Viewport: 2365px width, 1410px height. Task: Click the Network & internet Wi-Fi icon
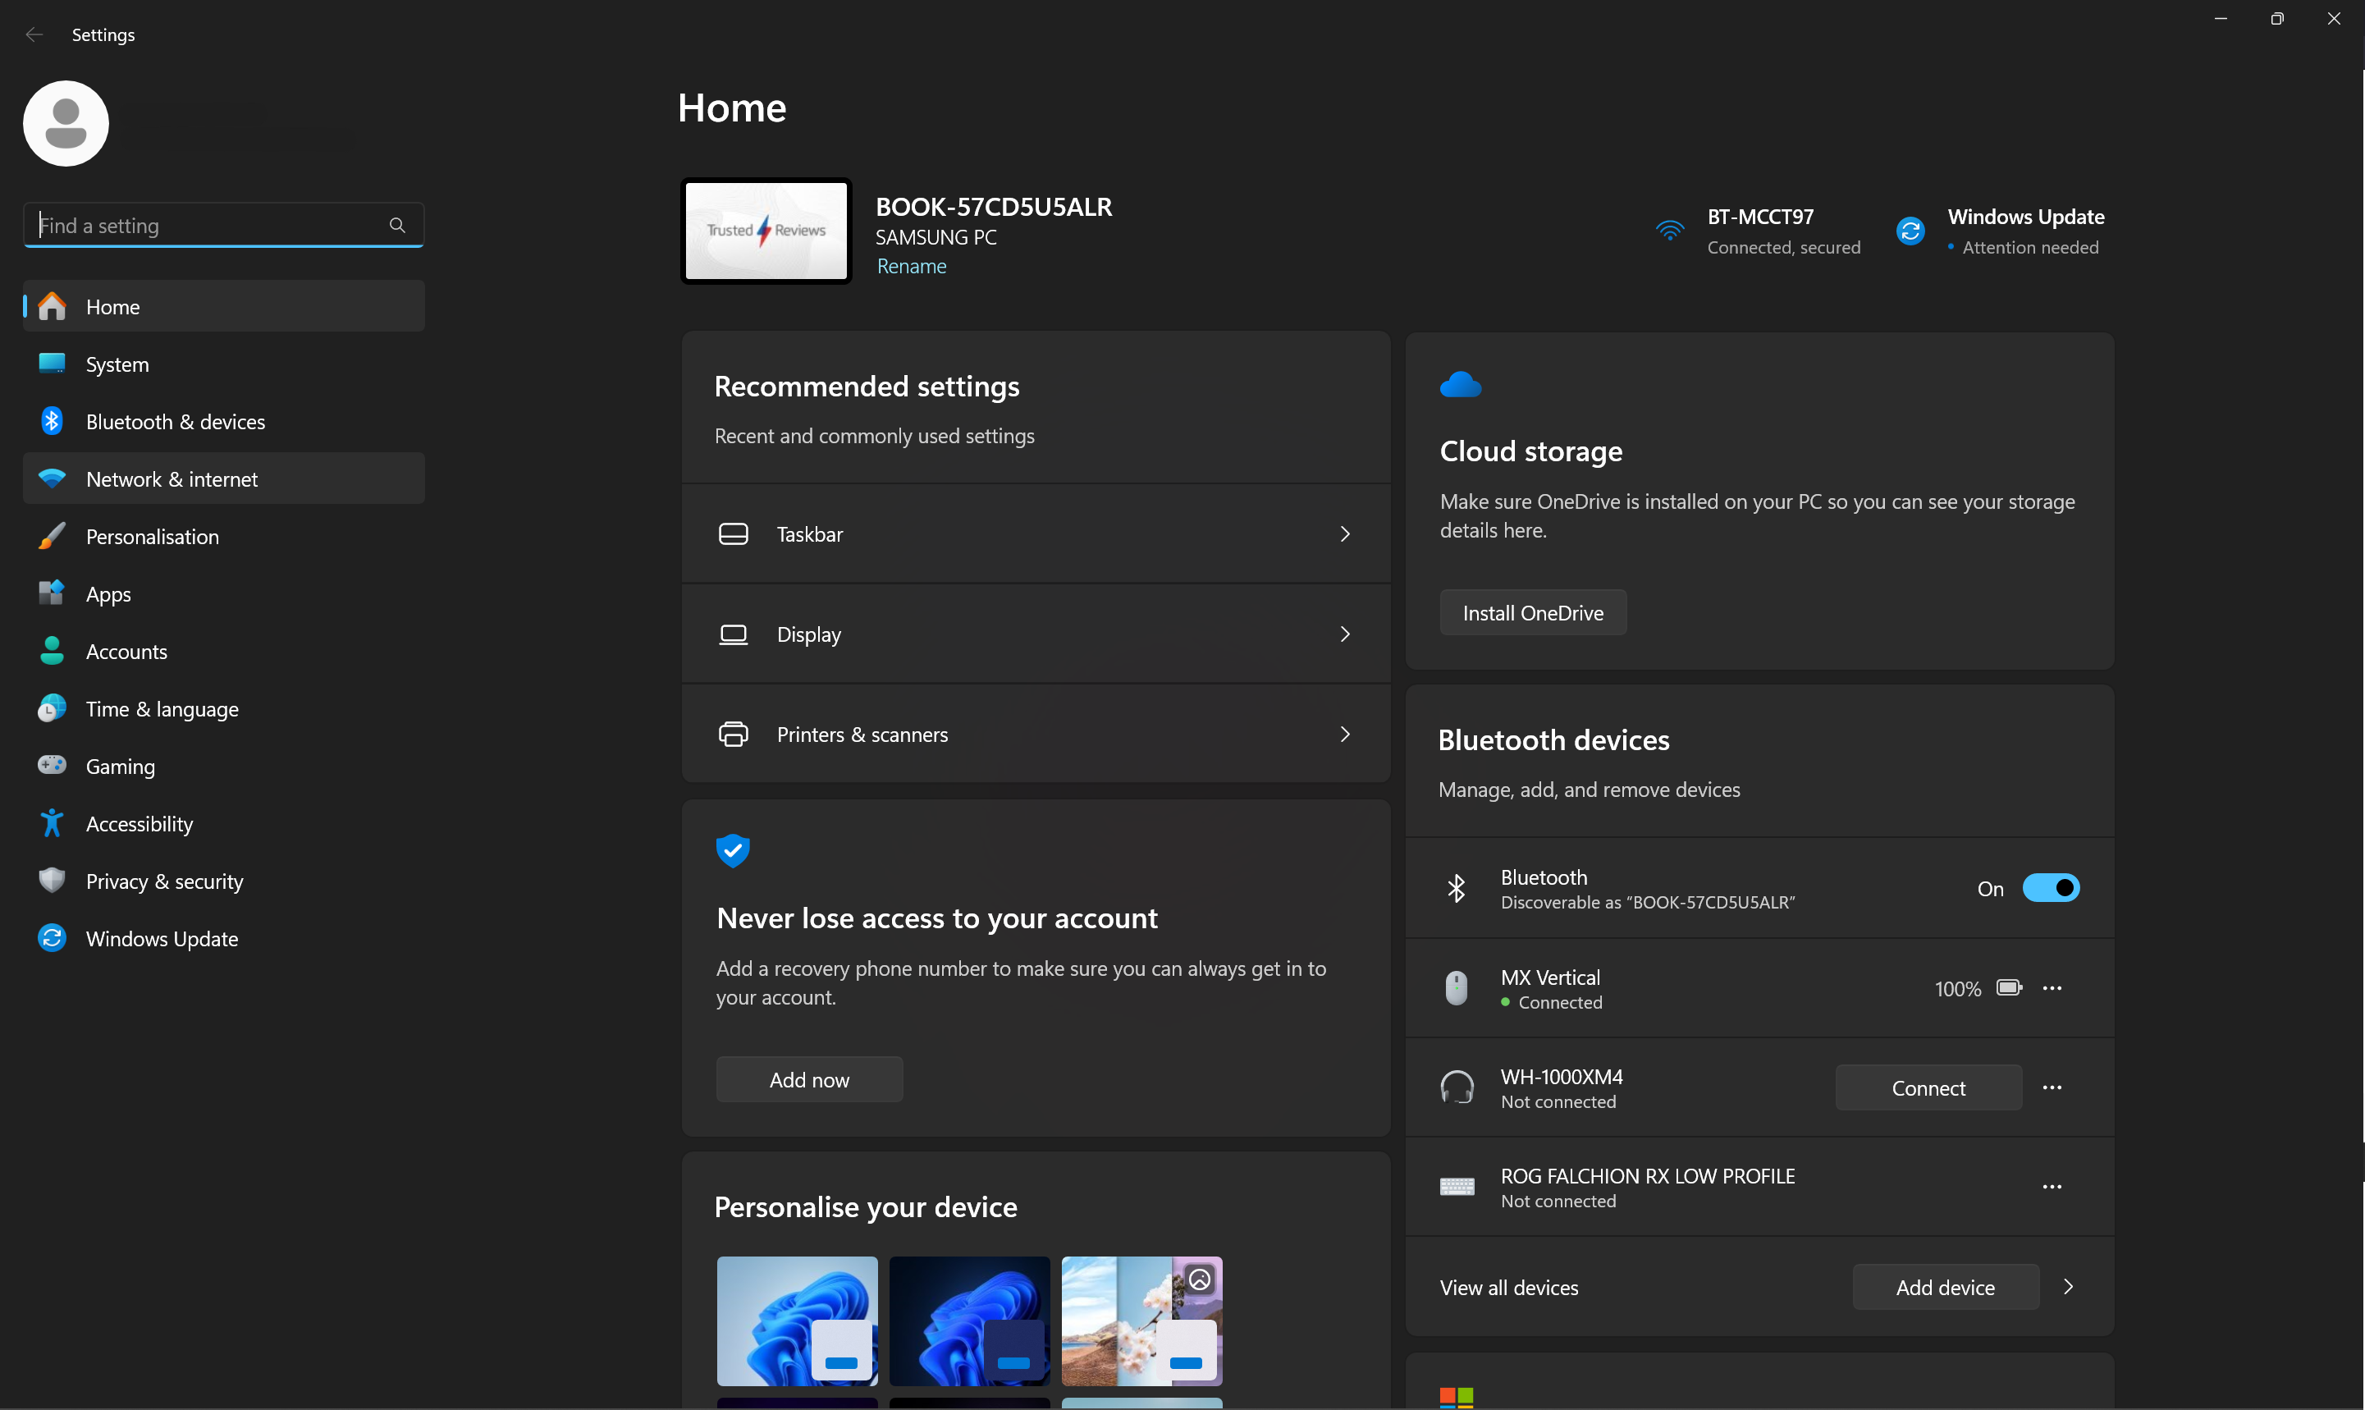point(53,478)
